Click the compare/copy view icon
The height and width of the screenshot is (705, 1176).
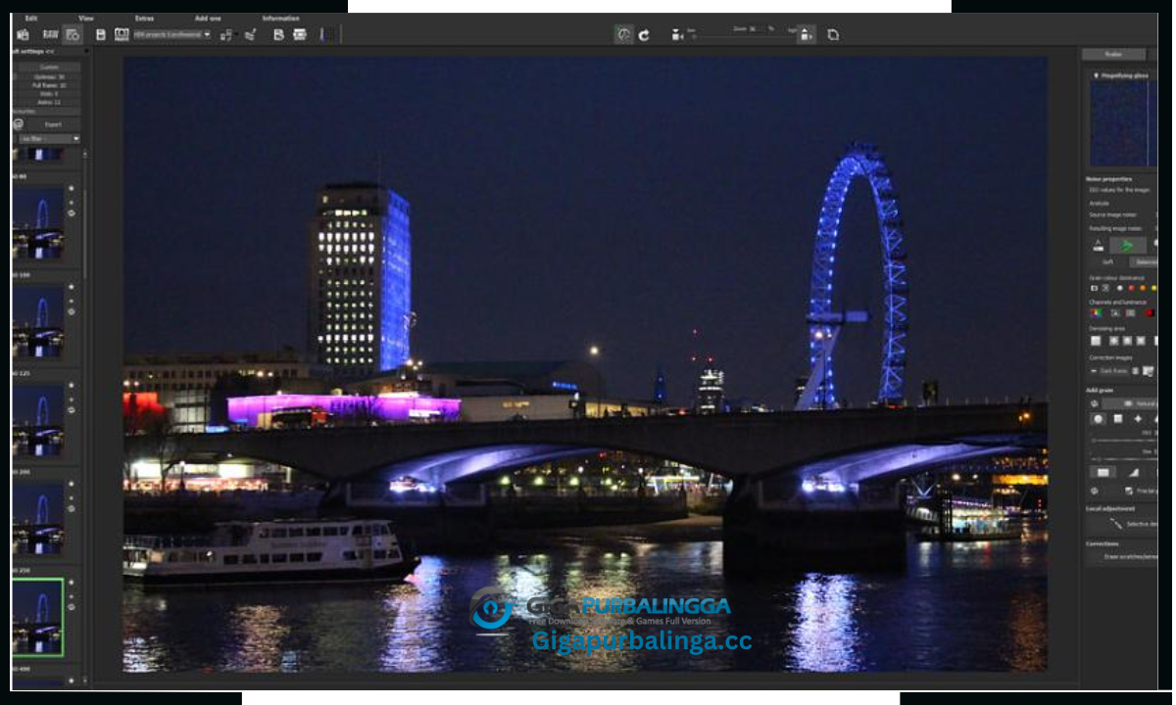(x=833, y=34)
